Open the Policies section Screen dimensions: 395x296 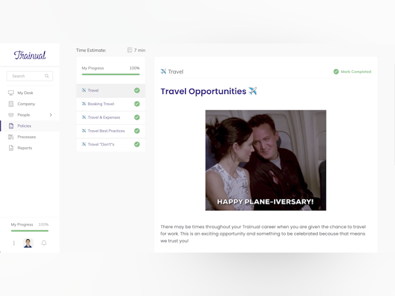[x=30, y=126]
